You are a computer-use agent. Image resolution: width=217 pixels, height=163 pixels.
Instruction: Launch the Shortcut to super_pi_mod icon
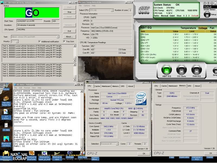pos(44,156)
